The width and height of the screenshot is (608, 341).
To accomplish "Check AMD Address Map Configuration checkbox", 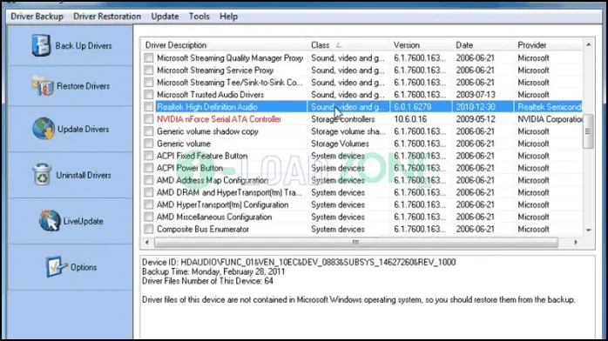I will 148,180.
